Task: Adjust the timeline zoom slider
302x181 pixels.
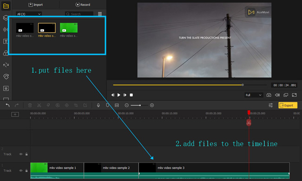Action: coord(139,105)
